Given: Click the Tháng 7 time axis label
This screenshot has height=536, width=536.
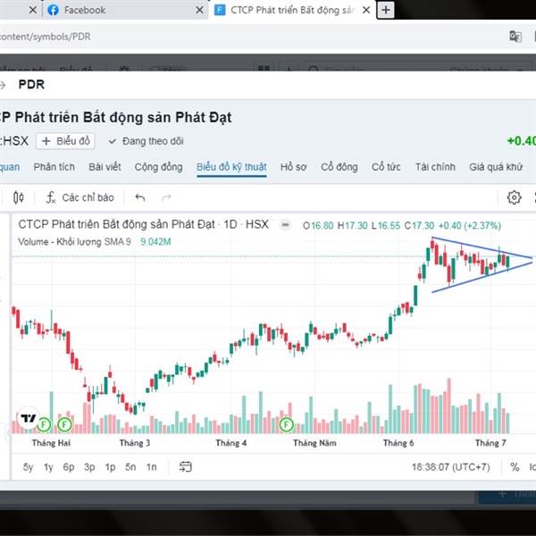Looking at the screenshot, I should tap(490, 443).
